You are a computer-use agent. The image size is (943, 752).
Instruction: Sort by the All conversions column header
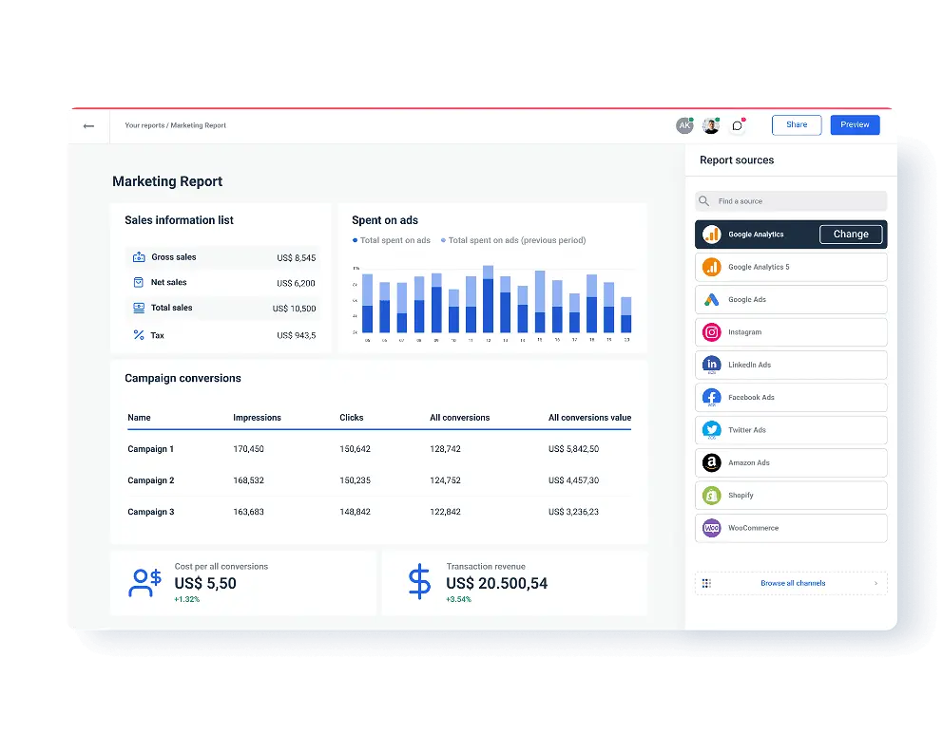coord(459,418)
